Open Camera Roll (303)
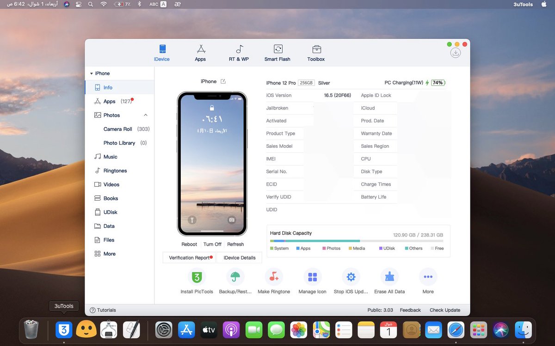 [x=126, y=129]
